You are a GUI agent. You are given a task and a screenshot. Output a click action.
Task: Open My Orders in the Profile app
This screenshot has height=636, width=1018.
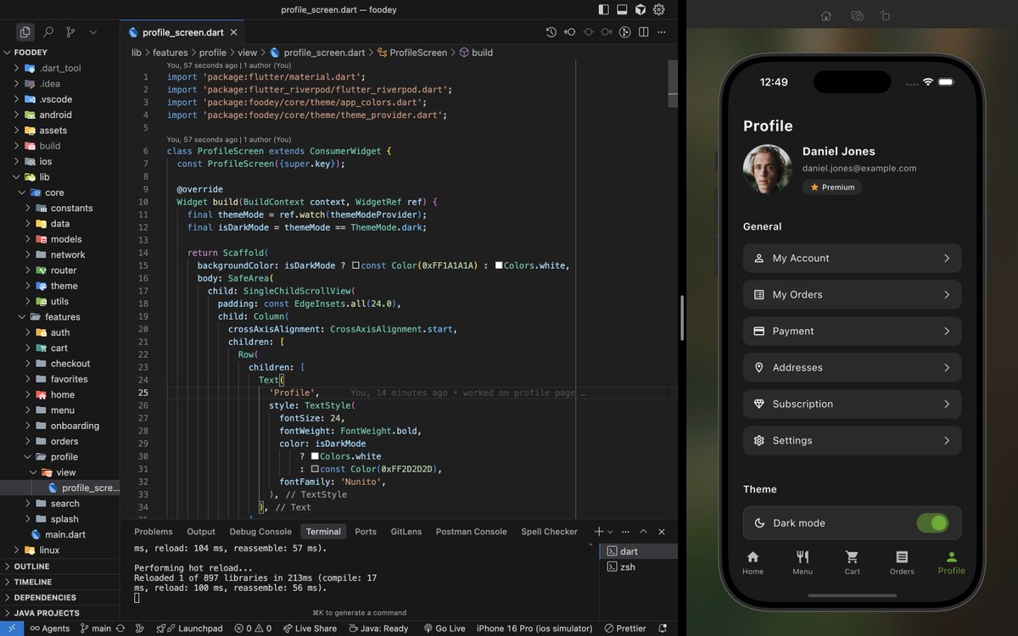852,294
